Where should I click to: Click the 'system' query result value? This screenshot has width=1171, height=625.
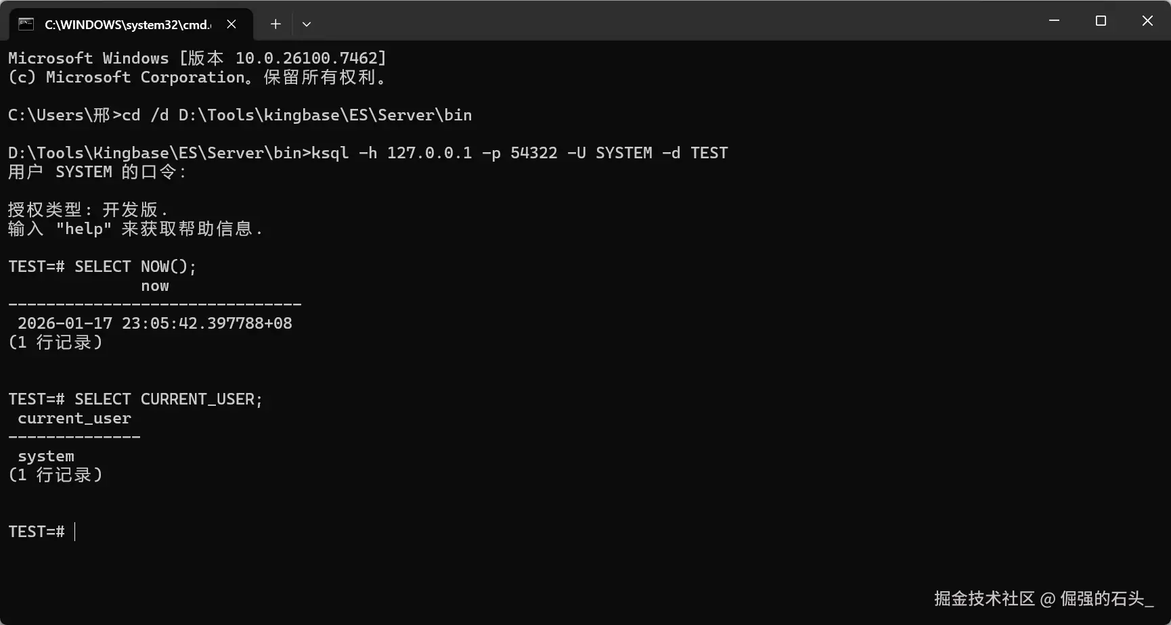(46, 456)
